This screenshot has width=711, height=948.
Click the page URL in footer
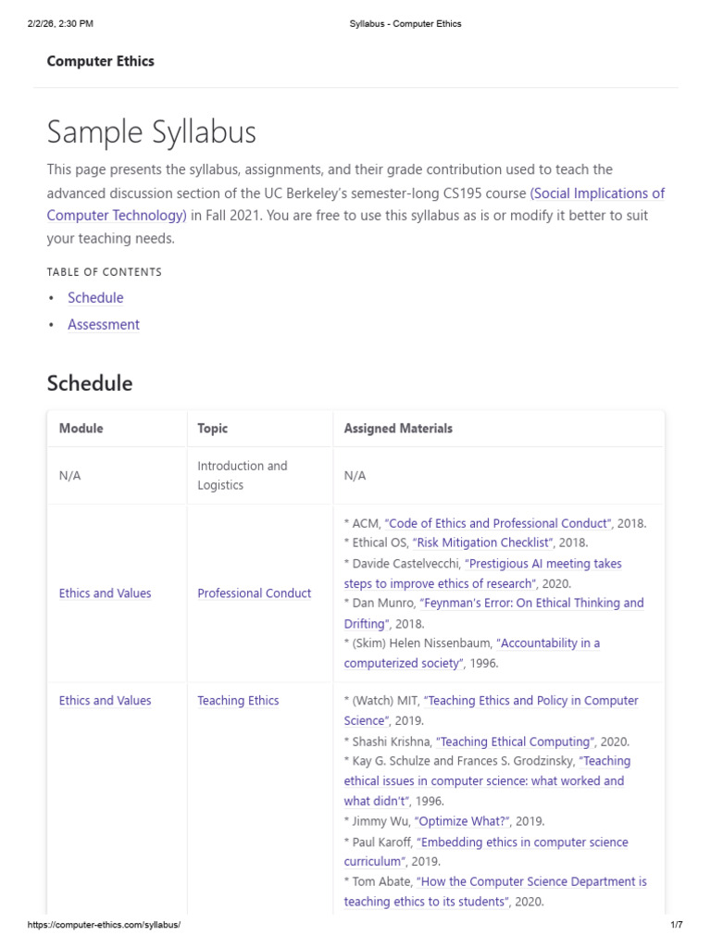104,925
